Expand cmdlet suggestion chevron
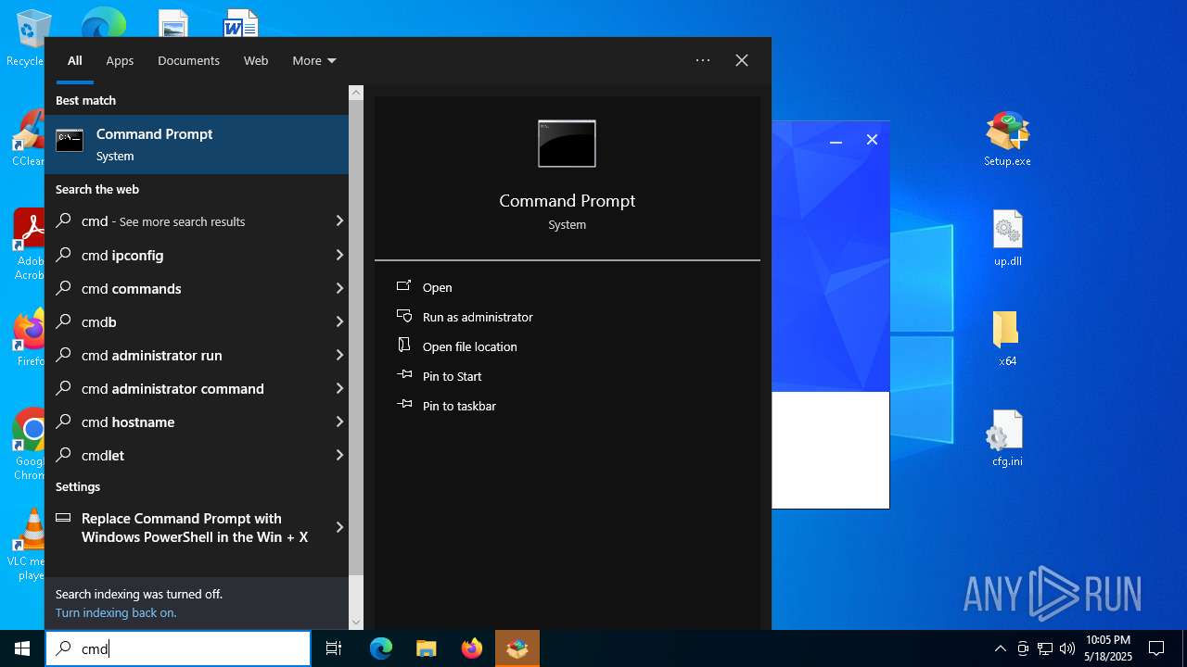The height and width of the screenshot is (667, 1187). [x=339, y=455]
